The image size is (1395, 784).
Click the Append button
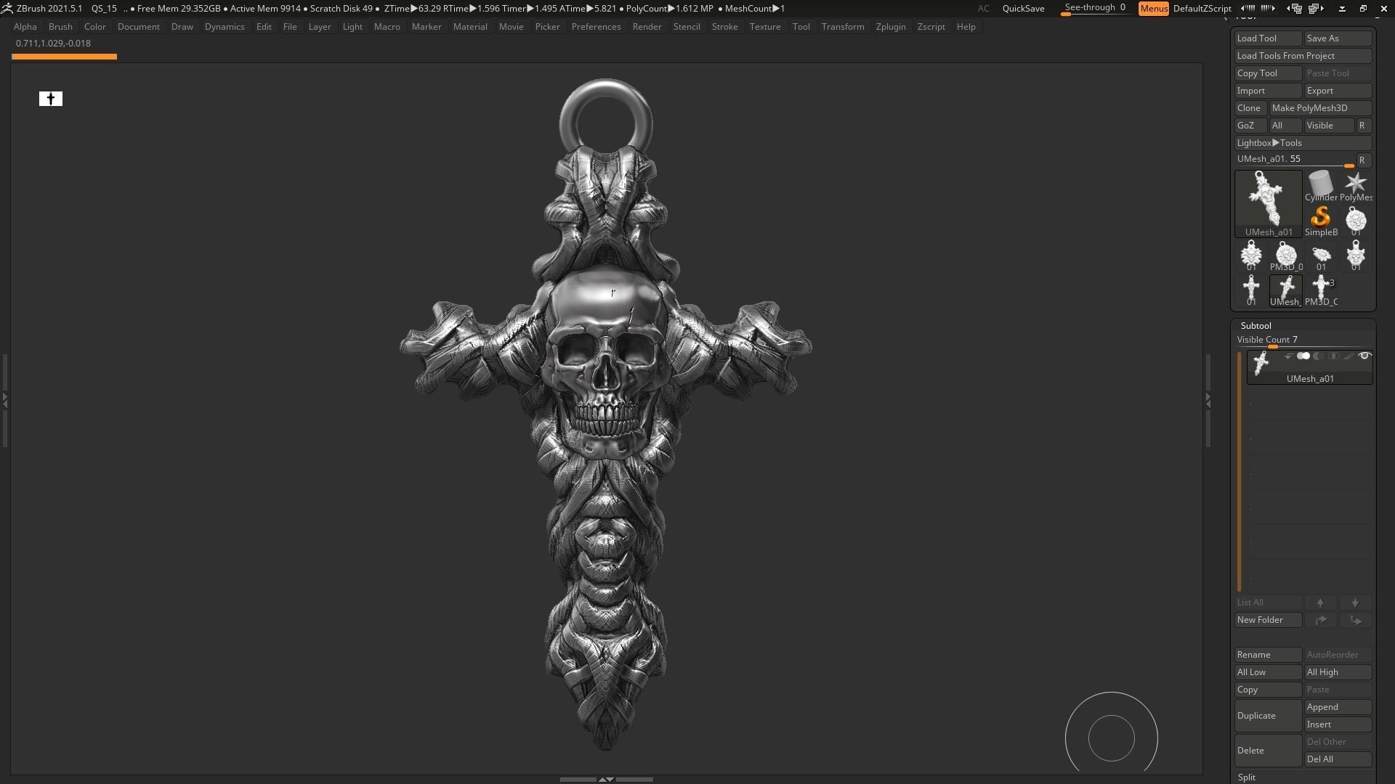1338,707
